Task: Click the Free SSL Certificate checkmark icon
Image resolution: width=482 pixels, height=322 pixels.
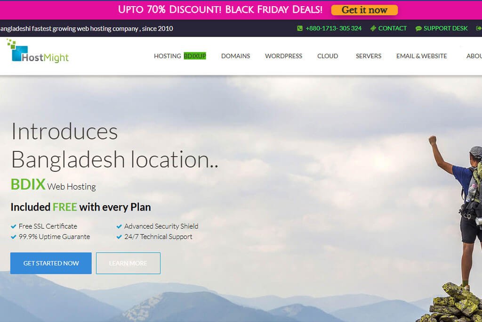Action: 13,227
